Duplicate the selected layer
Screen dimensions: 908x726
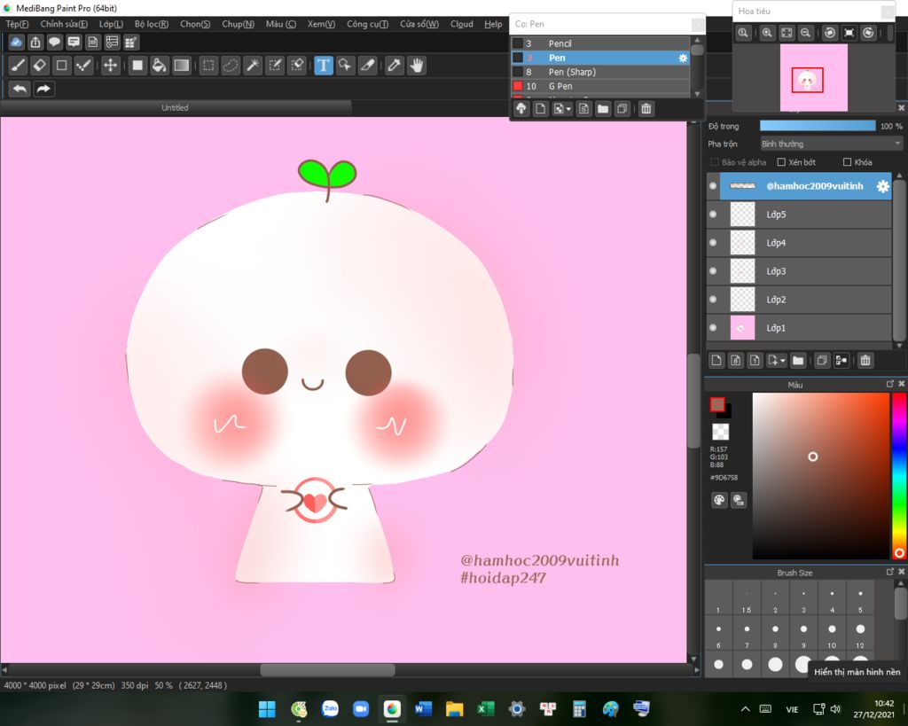[822, 361]
